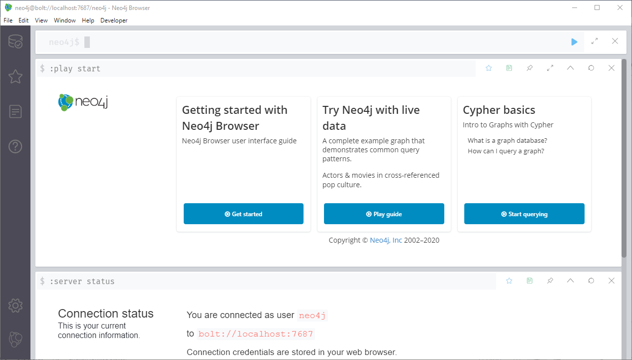The image size is (632, 360).
Task: Pin the :play start frame
Action: click(x=530, y=68)
